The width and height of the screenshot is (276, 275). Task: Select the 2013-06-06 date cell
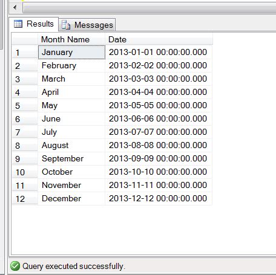(x=159, y=119)
